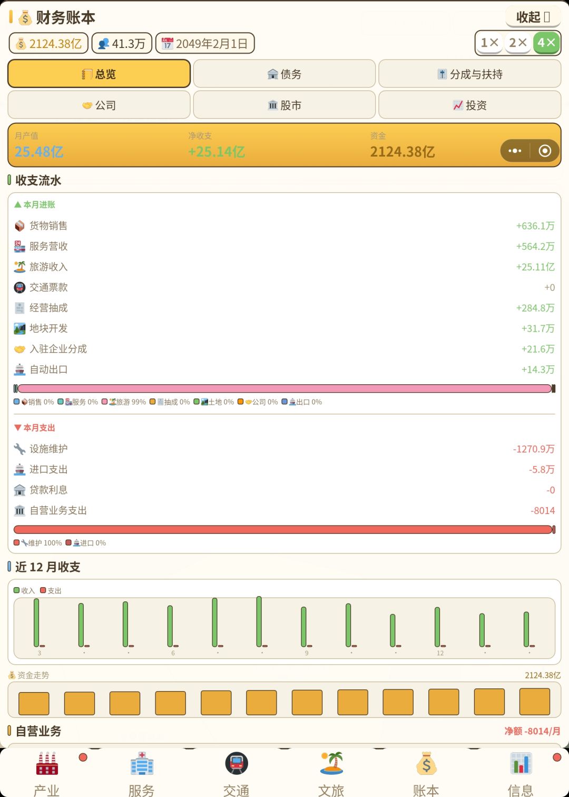Select the 总览 tab
Viewport: 569px width, 797px height.
click(x=99, y=74)
